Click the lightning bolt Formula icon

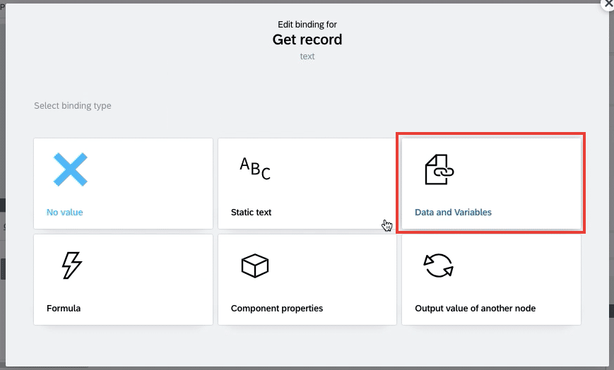pos(72,265)
